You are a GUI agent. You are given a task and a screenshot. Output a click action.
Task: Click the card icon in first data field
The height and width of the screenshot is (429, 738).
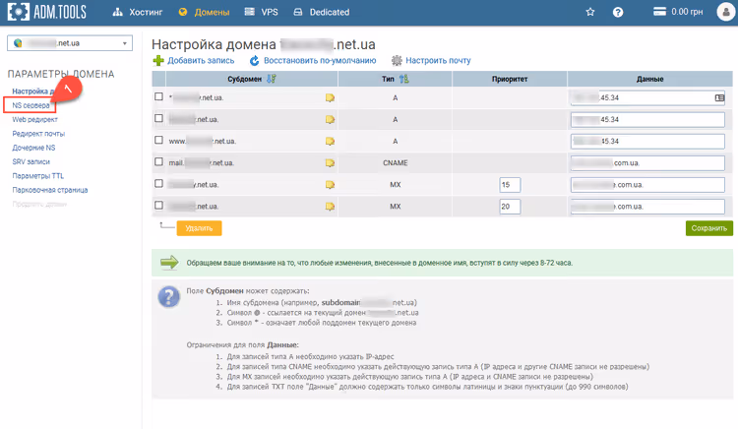click(719, 97)
